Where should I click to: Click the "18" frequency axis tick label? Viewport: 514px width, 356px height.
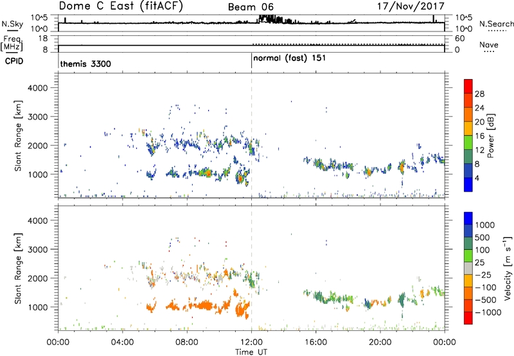(43, 39)
